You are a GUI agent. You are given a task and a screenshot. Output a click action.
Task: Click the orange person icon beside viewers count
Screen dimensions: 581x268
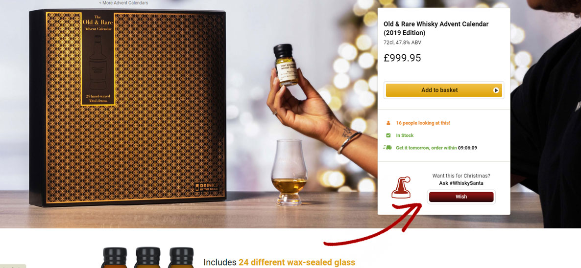pyautogui.click(x=388, y=123)
